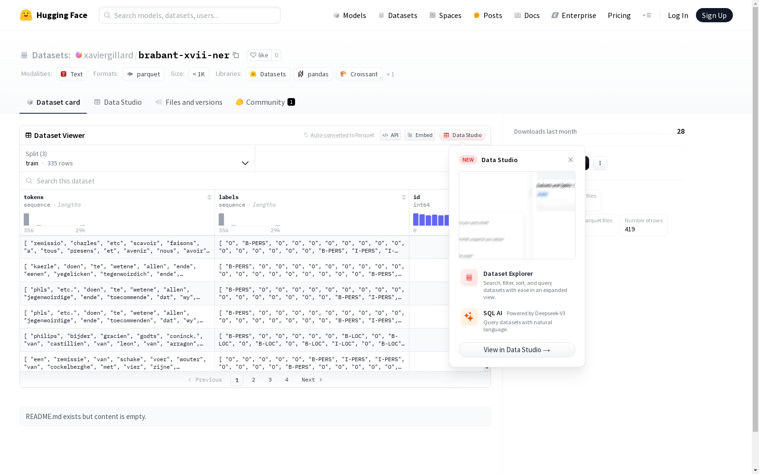Viewport: 759px width, 474px height.
Task: Go to page 3 of the dataset
Action: coord(270,380)
